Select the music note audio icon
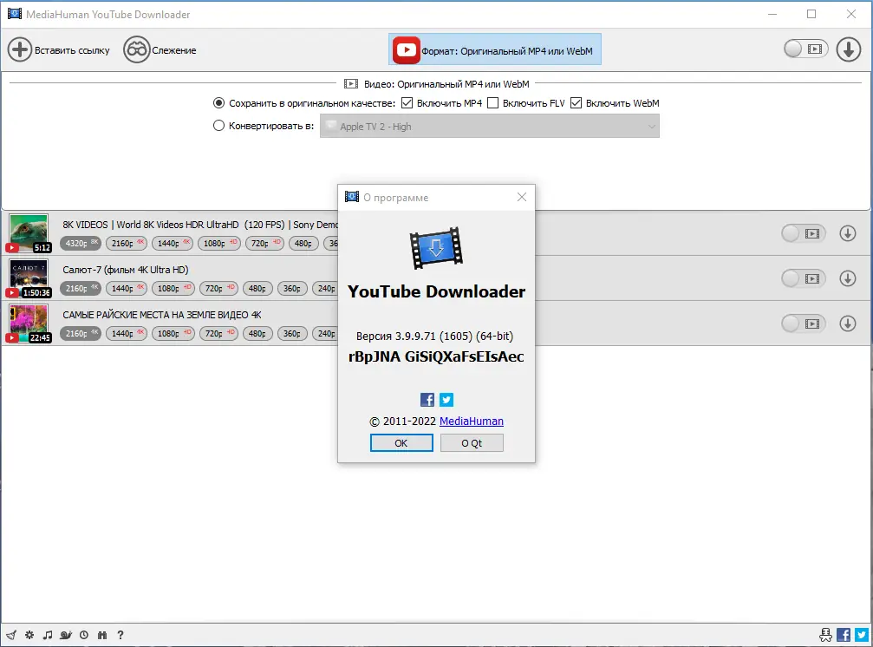 (x=48, y=635)
